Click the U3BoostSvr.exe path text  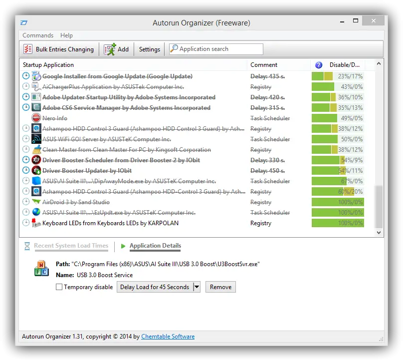[166, 264]
